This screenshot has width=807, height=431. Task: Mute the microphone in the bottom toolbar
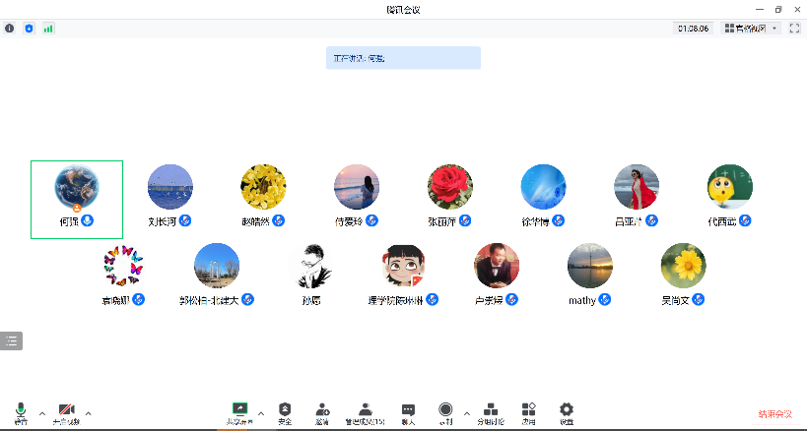pyautogui.click(x=21, y=411)
